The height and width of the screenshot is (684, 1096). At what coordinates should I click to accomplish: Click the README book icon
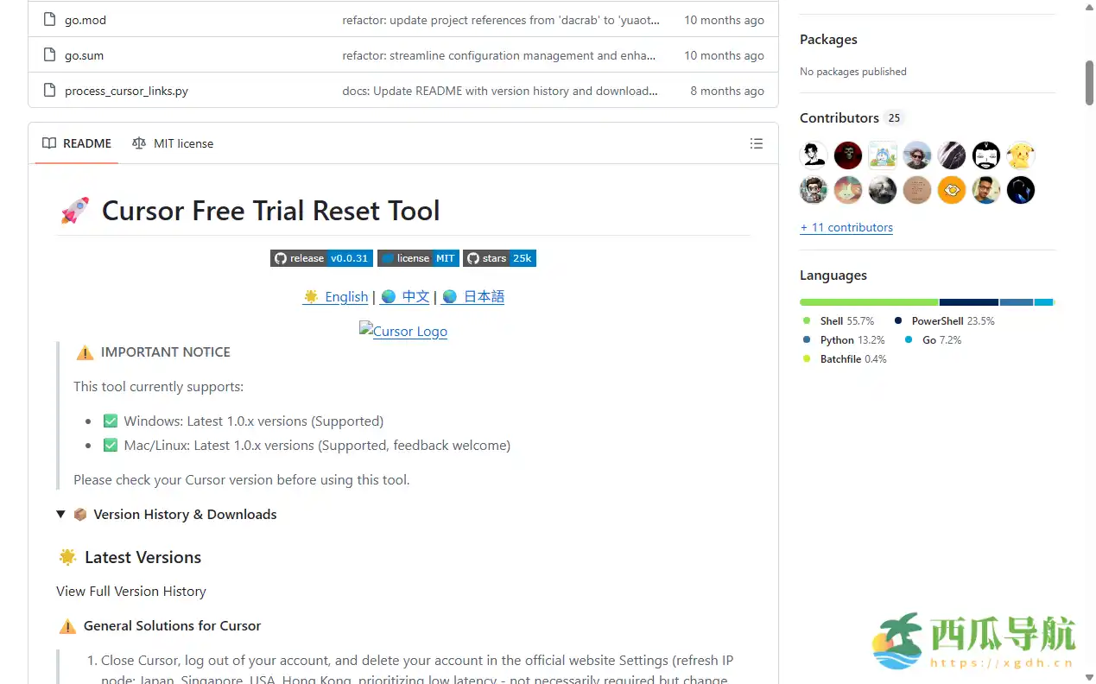pyautogui.click(x=49, y=143)
